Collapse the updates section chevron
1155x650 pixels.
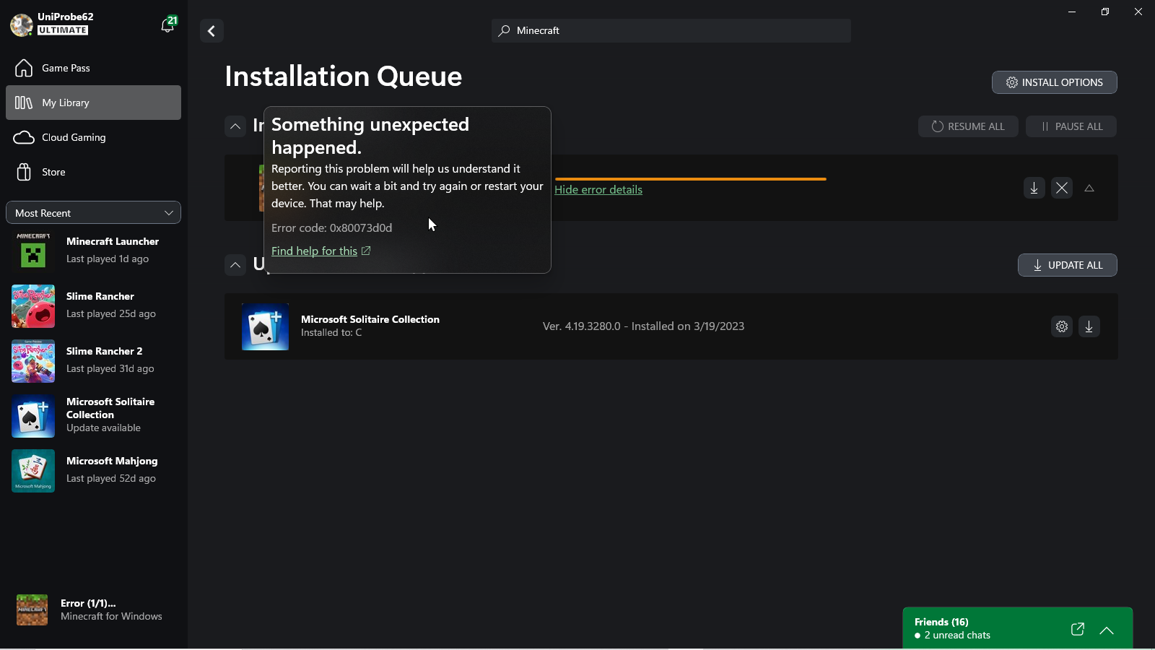(235, 265)
